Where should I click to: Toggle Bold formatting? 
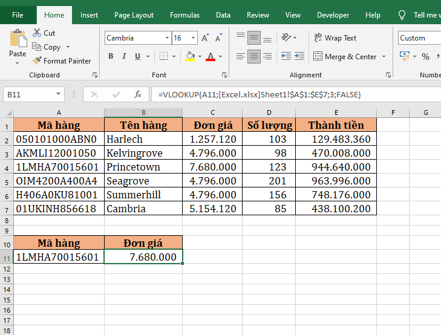point(111,57)
